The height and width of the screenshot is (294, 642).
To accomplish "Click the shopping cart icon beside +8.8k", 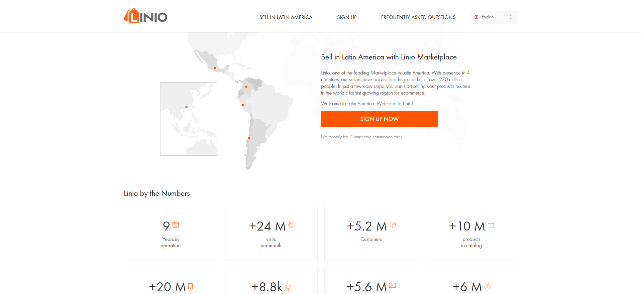I will tap(288, 287).
